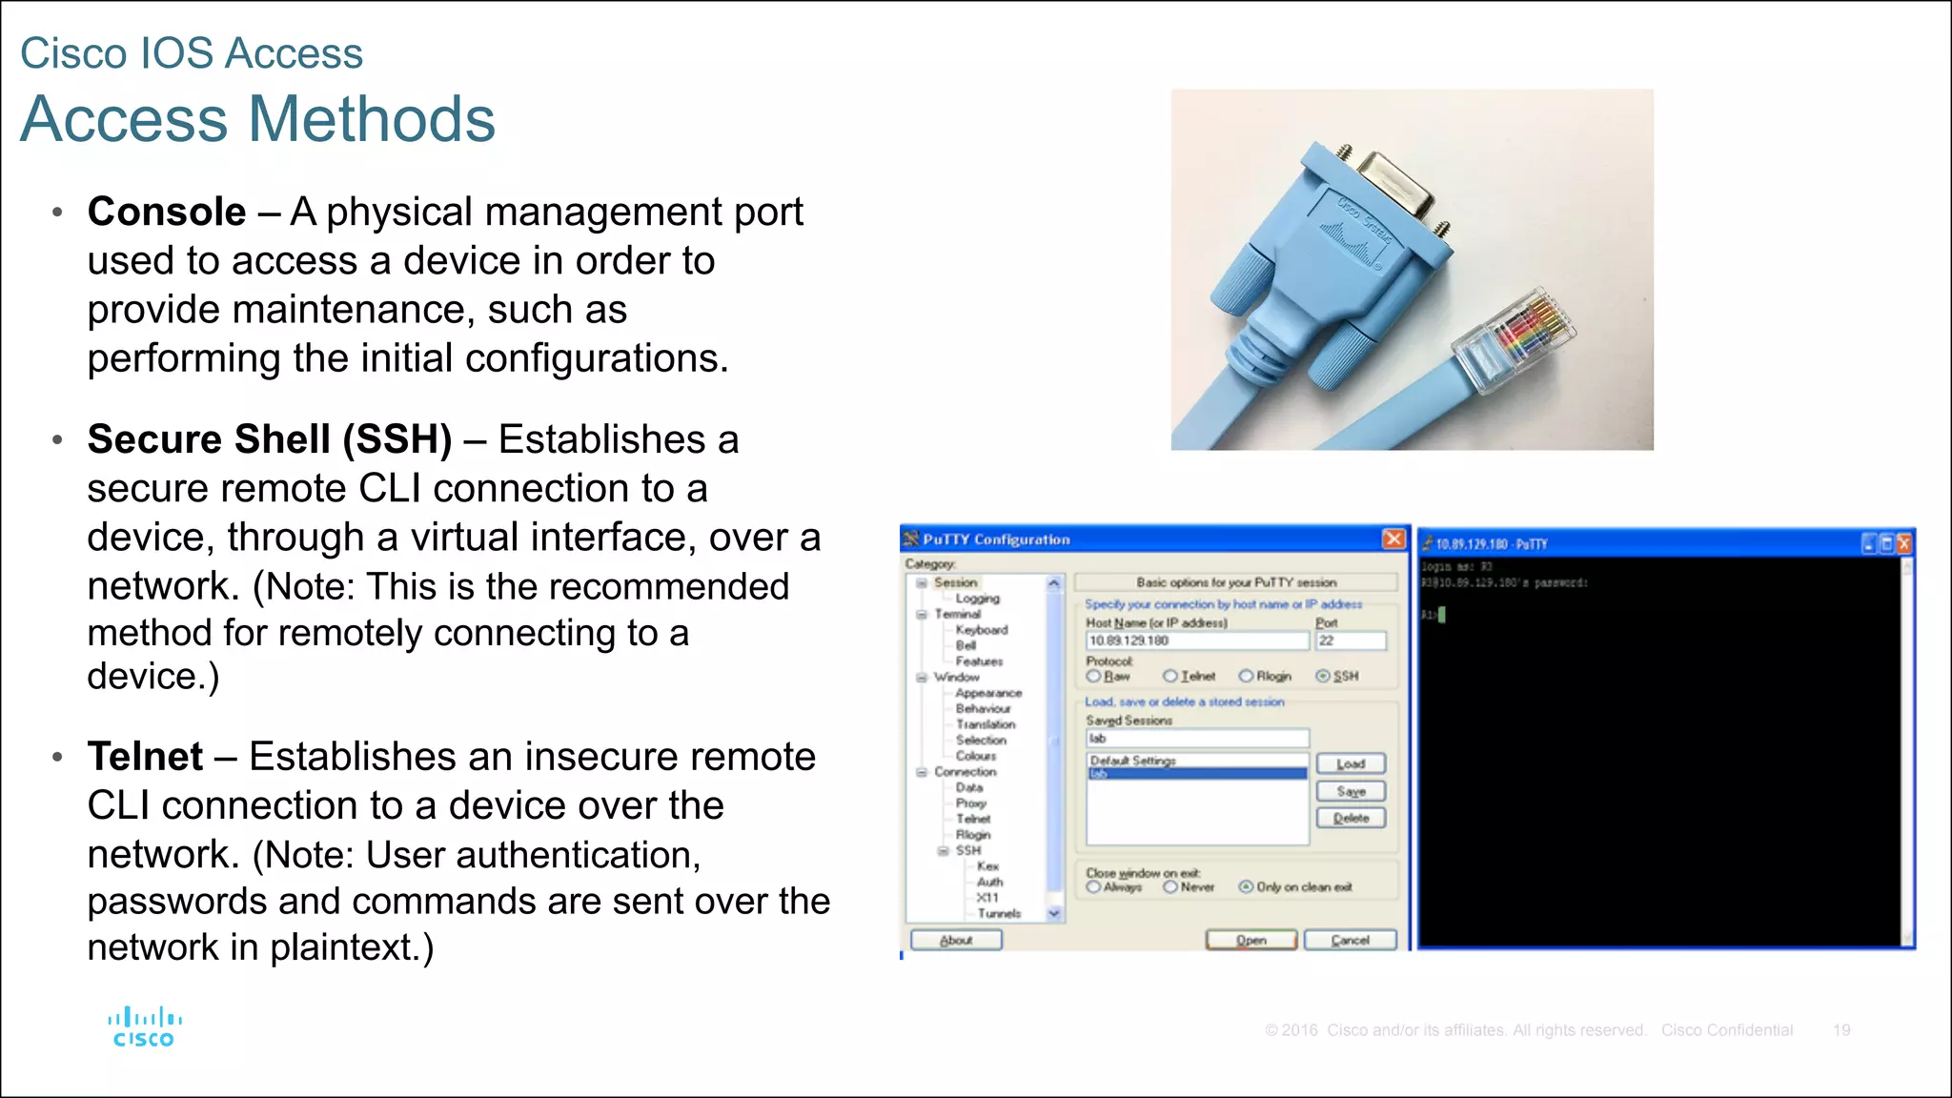The height and width of the screenshot is (1098, 1952).
Task: Select the Telnet protocol radio button
Action: point(1170,676)
